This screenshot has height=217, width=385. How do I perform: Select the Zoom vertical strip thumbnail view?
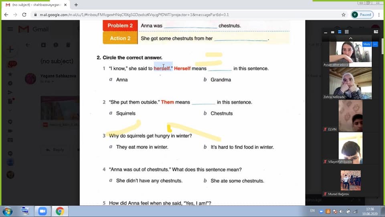tap(340, 32)
